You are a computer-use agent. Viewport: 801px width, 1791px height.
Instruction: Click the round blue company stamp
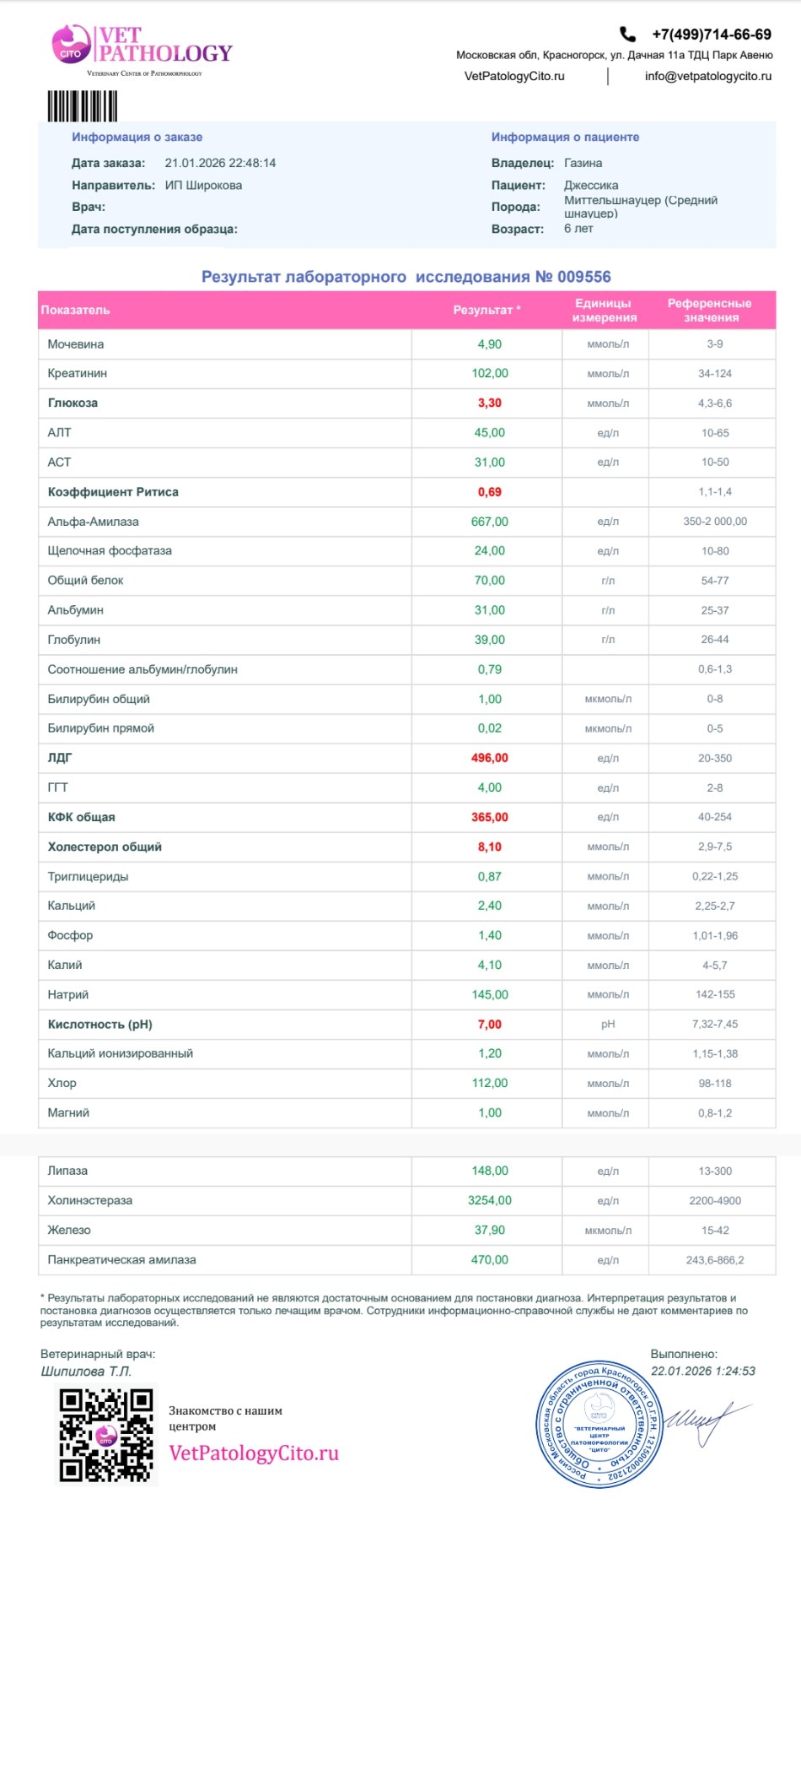(x=599, y=1425)
